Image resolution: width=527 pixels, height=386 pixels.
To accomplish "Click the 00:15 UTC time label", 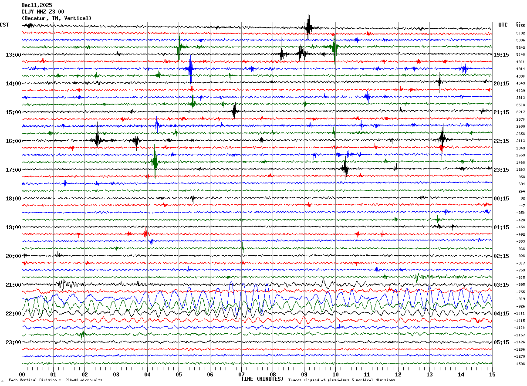I will coord(501,199).
